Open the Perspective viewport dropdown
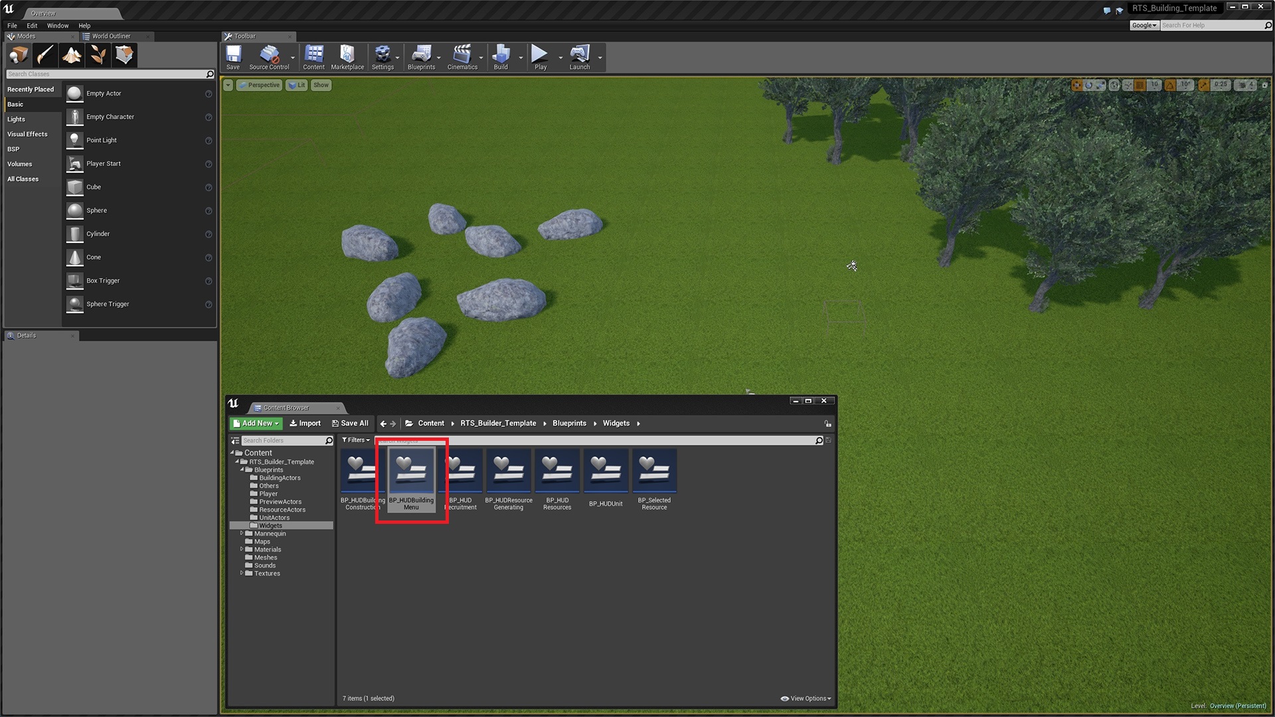 (259, 85)
